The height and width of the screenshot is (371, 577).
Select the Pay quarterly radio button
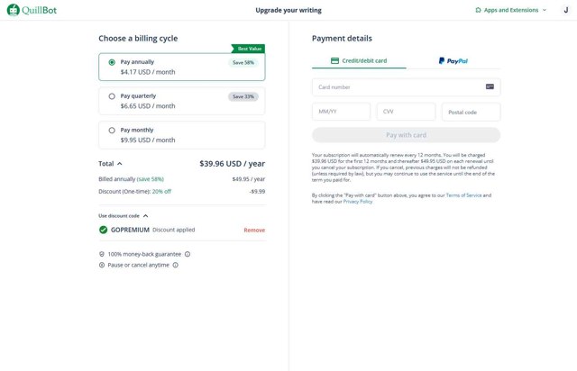click(112, 96)
